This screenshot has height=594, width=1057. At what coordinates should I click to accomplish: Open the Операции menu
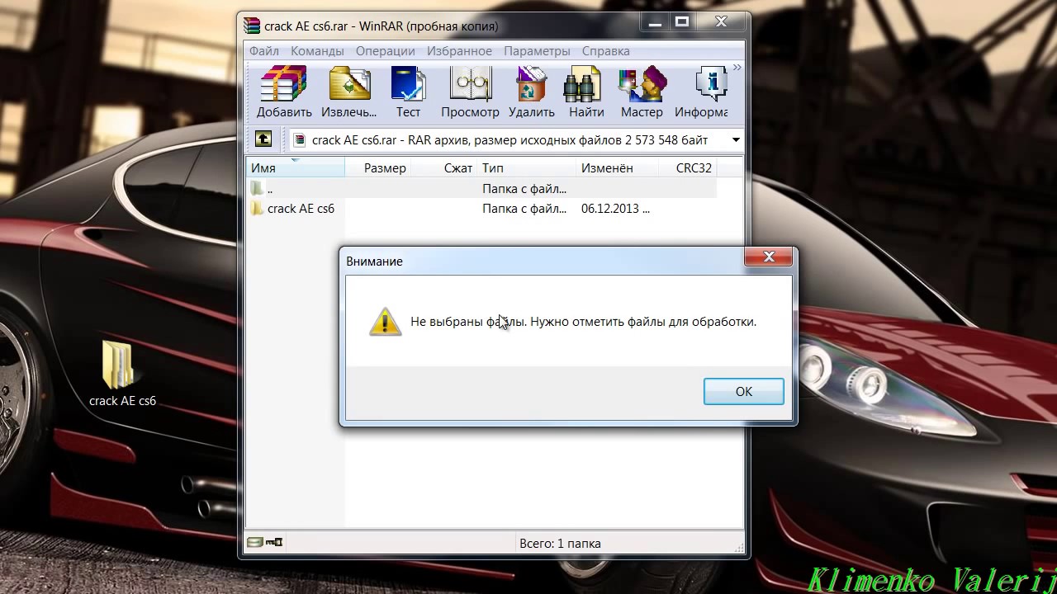tap(385, 51)
